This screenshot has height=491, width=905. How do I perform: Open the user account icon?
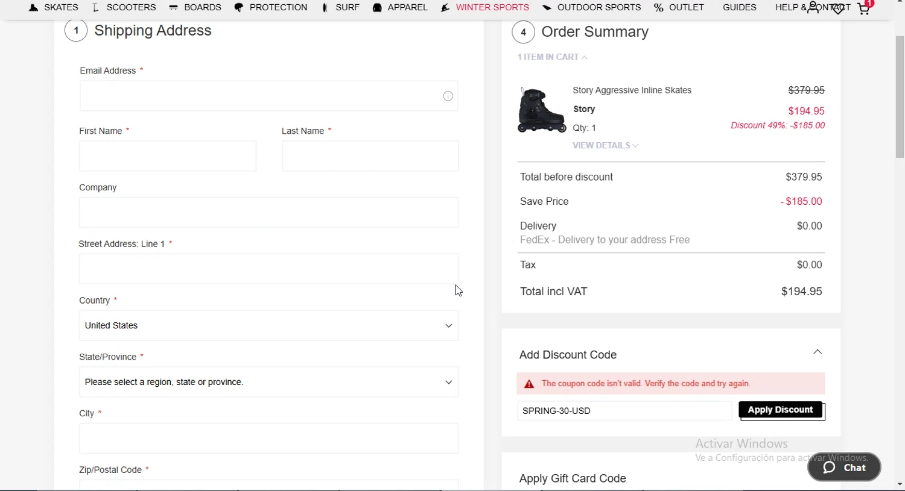(813, 8)
